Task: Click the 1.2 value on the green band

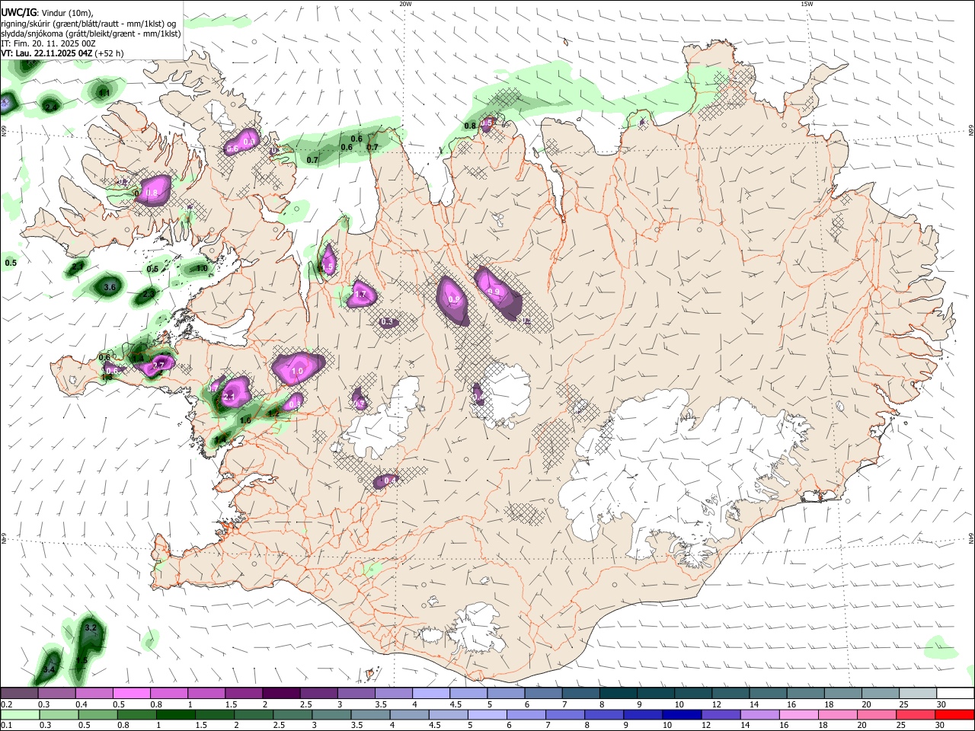Action: [x=273, y=413]
